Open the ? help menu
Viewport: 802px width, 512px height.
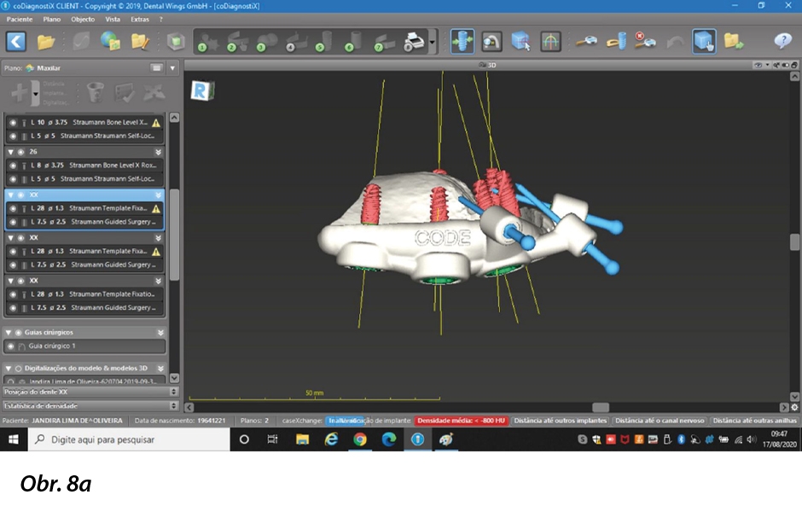pyautogui.click(x=161, y=20)
